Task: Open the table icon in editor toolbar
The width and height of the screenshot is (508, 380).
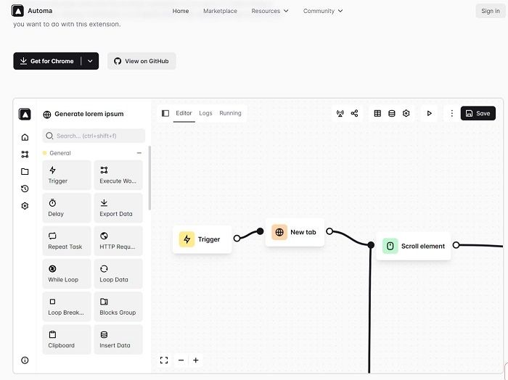Action: (x=377, y=113)
